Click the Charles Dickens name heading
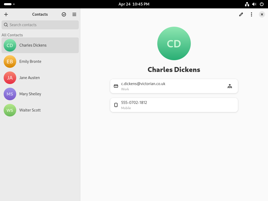This screenshot has width=268, height=201. [174, 70]
